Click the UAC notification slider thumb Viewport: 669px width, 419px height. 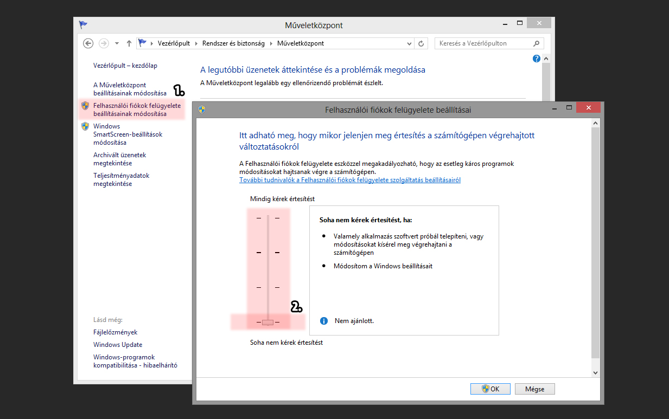[x=267, y=322]
